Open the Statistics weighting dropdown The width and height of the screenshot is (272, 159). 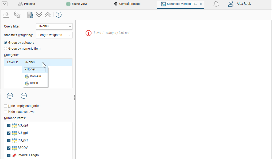point(54,35)
